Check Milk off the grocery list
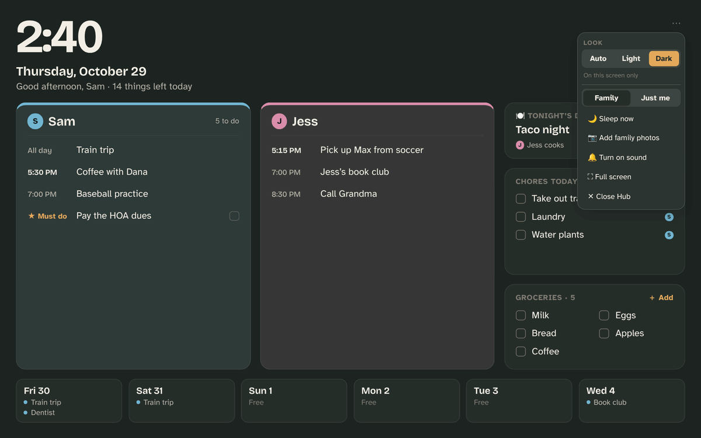The image size is (701, 438). click(520, 315)
